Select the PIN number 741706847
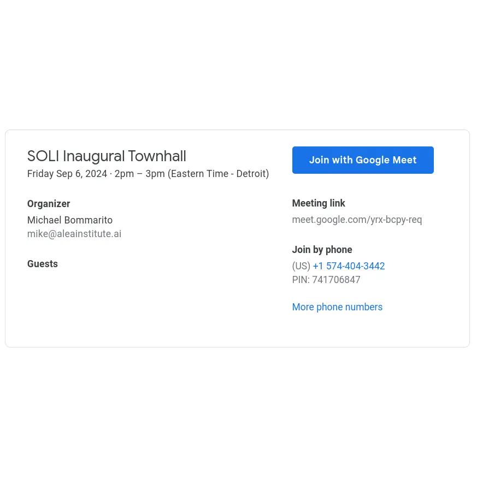Viewport: 477px width, 477px height. [x=336, y=280]
